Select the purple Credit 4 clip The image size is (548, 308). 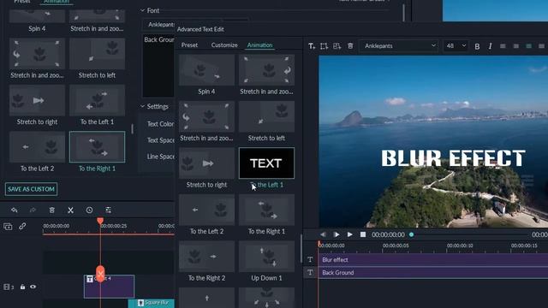click(109, 287)
